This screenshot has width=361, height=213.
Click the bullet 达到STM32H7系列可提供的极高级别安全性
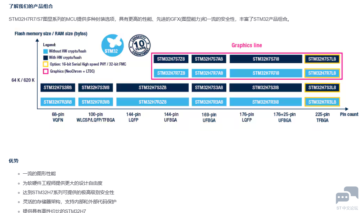(68, 193)
